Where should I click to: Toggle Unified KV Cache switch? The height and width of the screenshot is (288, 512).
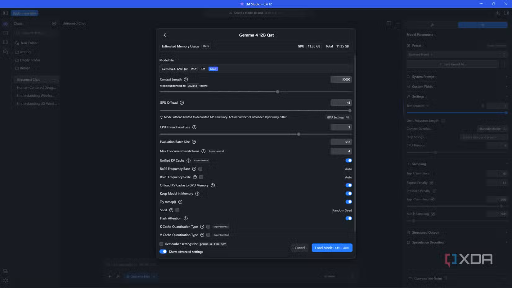(348, 160)
